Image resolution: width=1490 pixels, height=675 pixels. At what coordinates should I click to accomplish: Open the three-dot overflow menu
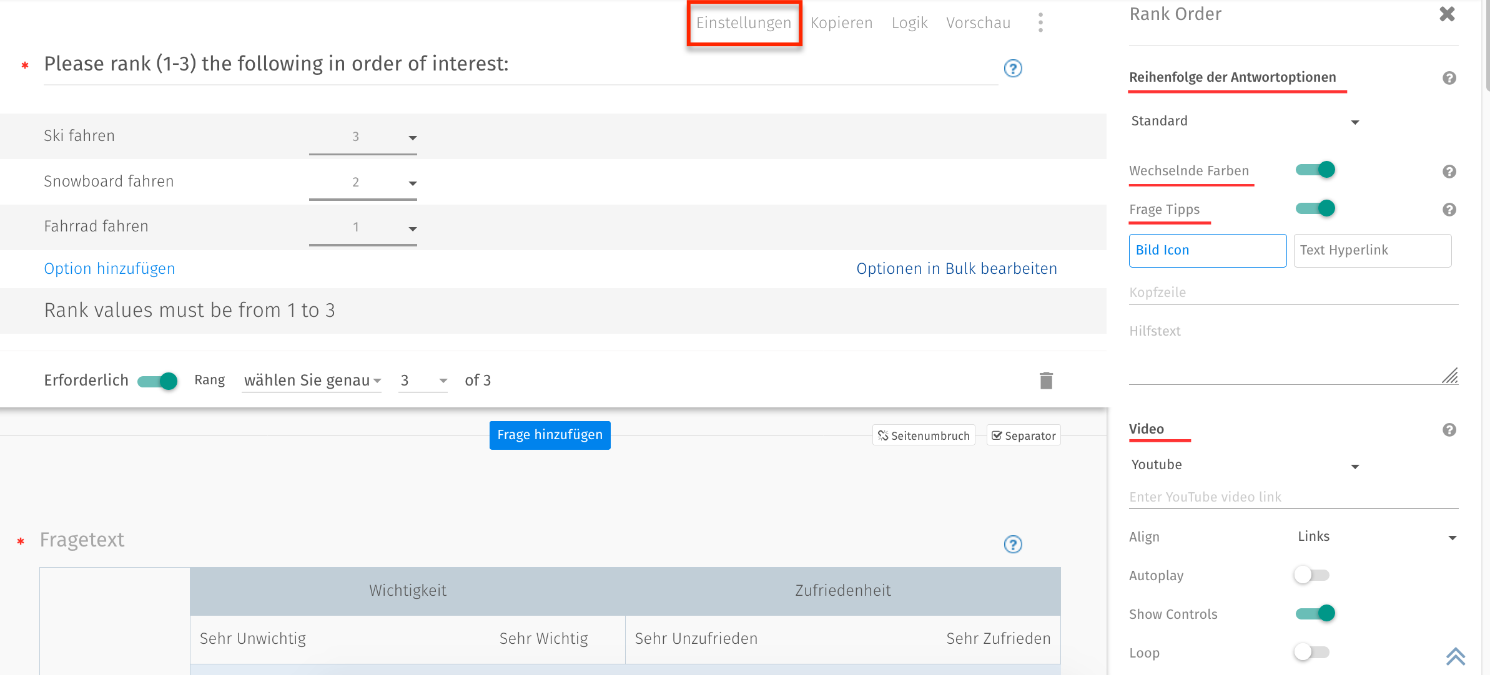[x=1040, y=22]
